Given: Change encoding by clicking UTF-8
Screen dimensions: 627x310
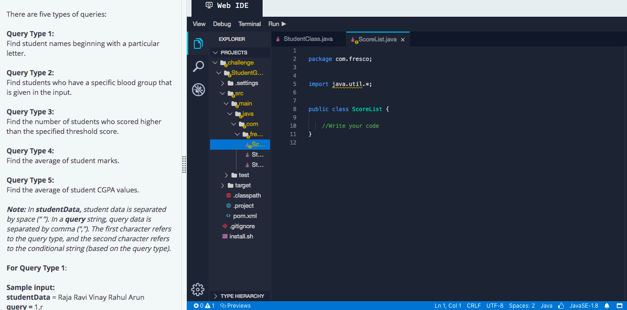Looking at the screenshot, I should click(495, 306).
